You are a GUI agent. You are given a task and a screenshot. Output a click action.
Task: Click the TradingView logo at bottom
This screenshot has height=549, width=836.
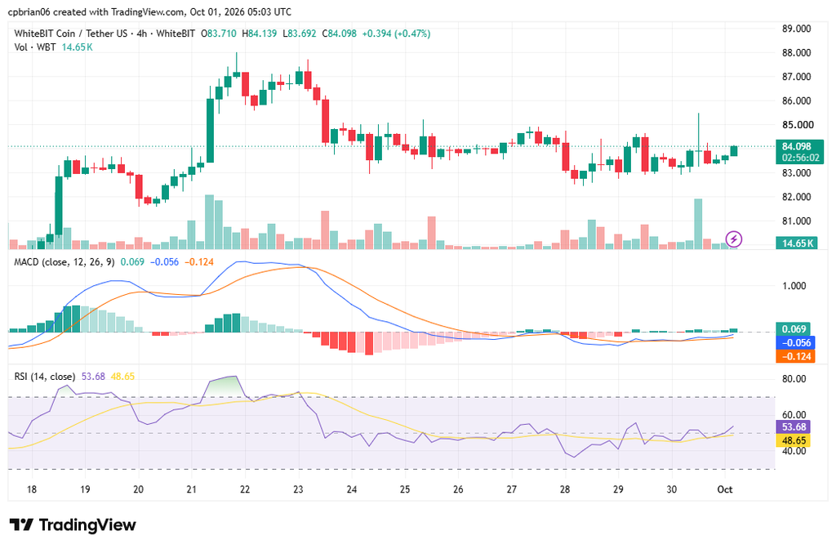click(x=73, y=525)
